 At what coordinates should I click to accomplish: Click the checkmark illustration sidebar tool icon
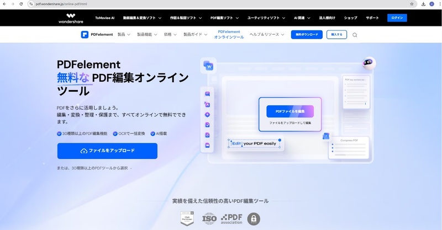(x=208, y=125)
